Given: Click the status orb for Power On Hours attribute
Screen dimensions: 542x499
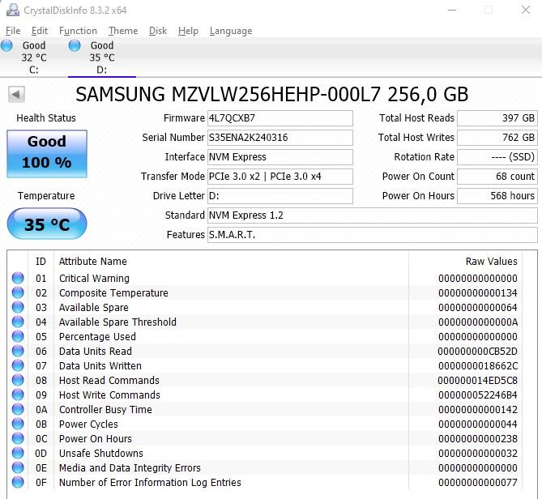Looking at the screenshot, I should click(18, 438).
